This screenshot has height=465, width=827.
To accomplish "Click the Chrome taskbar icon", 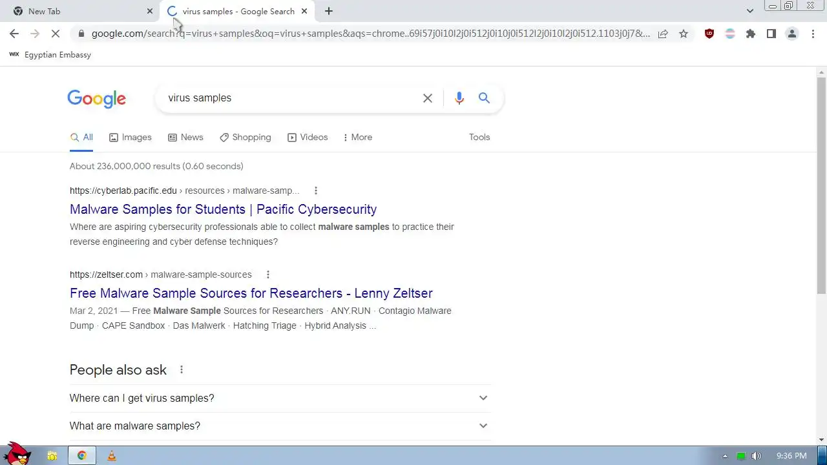I will click(x=82, y=456).
